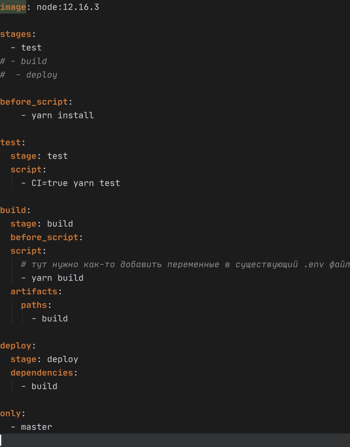350x447 pixels.
Task: Click the '- build' entry under paths
Action: [x=50, y=318]
